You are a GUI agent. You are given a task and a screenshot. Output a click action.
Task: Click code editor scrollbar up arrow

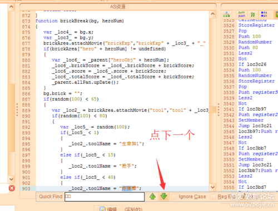213,14
